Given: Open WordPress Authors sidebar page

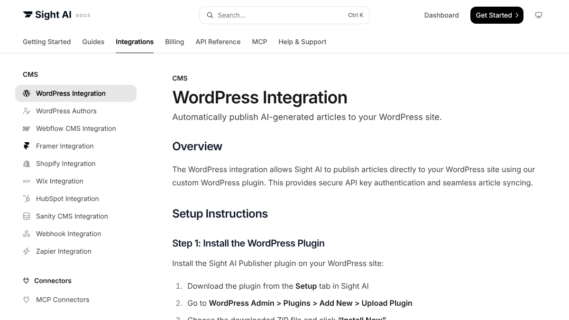Looking at the screenshot, I should [x=76, y=111].
